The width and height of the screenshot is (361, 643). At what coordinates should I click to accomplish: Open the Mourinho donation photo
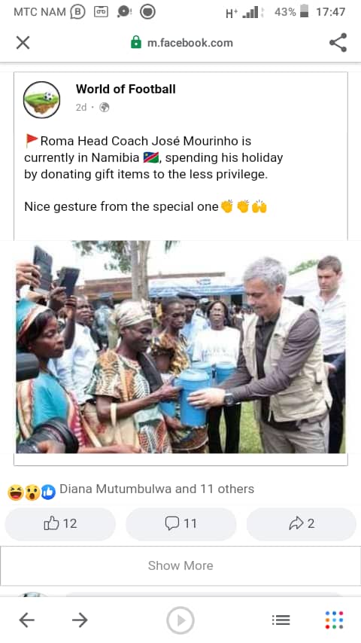click(x=180, y=347)
